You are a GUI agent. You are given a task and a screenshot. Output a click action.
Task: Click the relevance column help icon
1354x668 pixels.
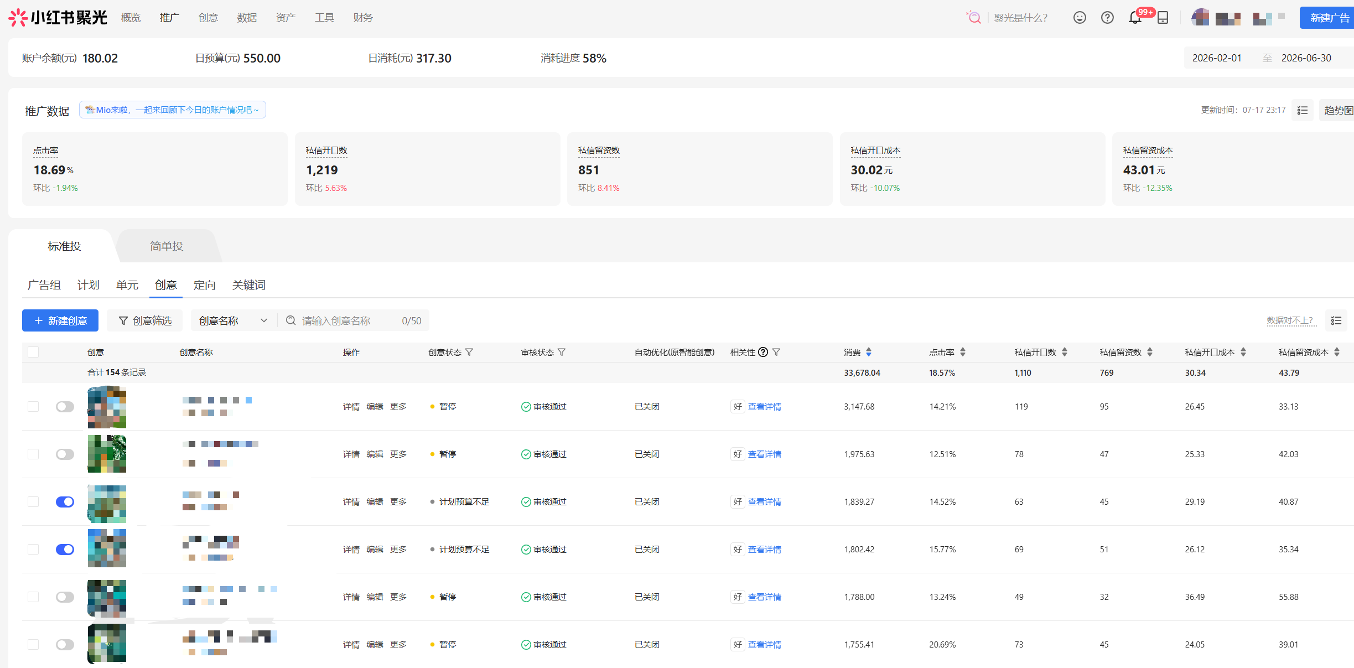[763, 352]
